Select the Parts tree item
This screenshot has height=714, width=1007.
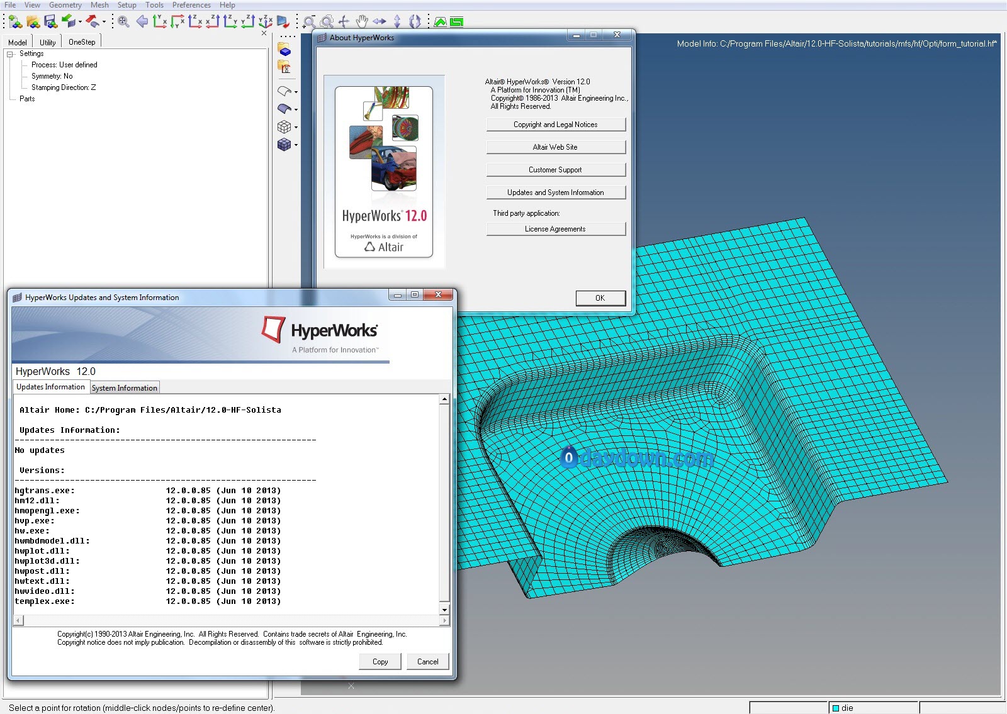click(x=27, y=99)
